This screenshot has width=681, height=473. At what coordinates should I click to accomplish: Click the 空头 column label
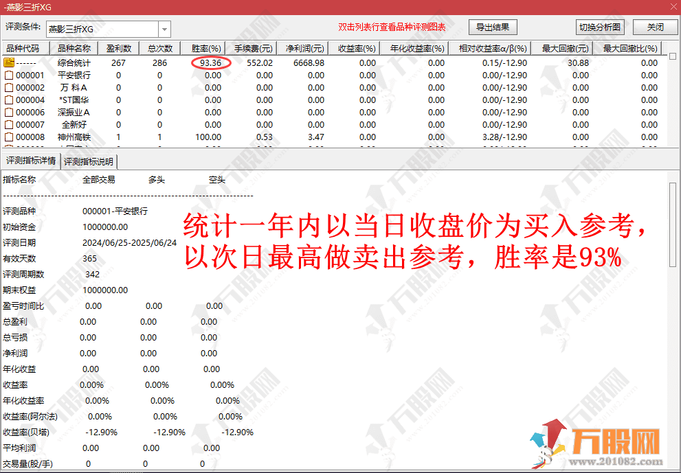[x=216, y=180]
